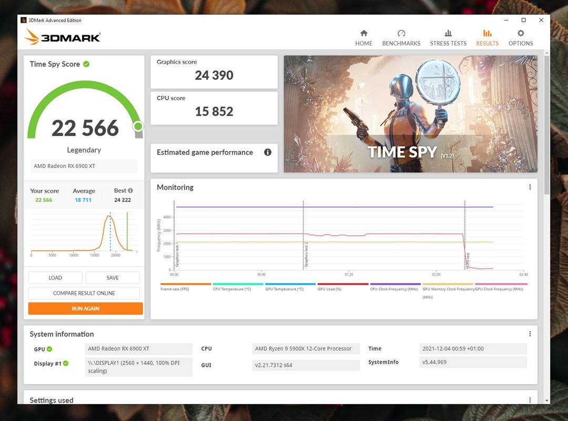Click the AMD Ryzen 9 5900X CPU field
The image size is (568, 421).
coord(306,348)
